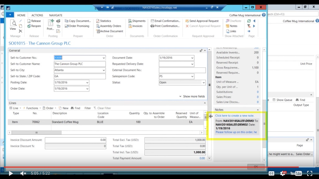This screenshot has height=179, width=319.
Task: Open Sell-to Customer No. dropdown
Action: click(103, 58)
